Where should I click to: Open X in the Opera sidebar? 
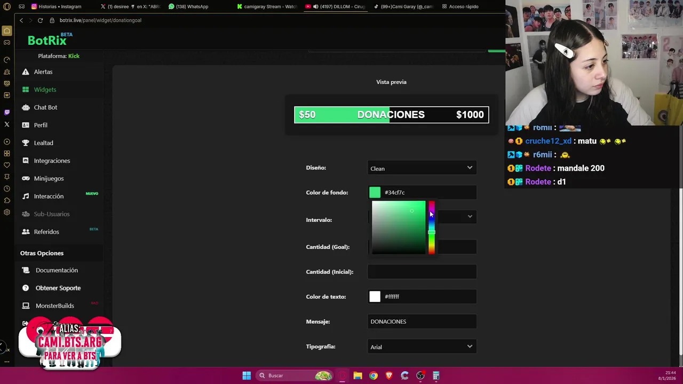[7, 124]
